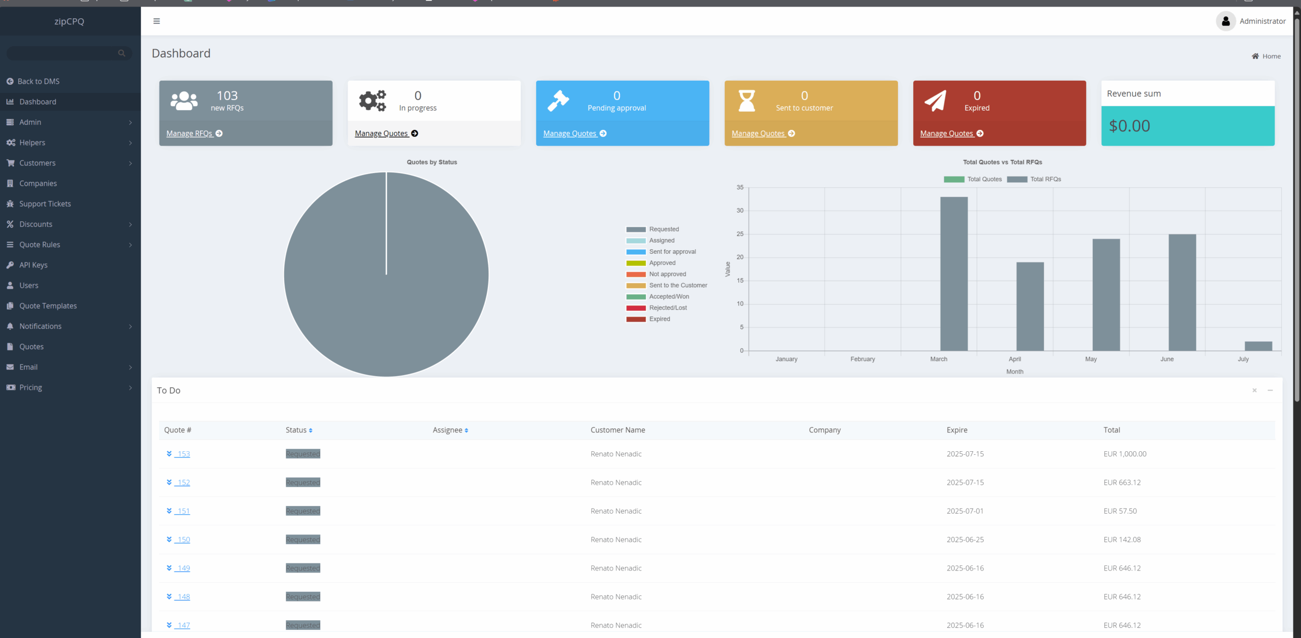This screenshot has width=1301, height=638.
Task: Click the search magnifier icon in sidebar
Action: (121, 53)
